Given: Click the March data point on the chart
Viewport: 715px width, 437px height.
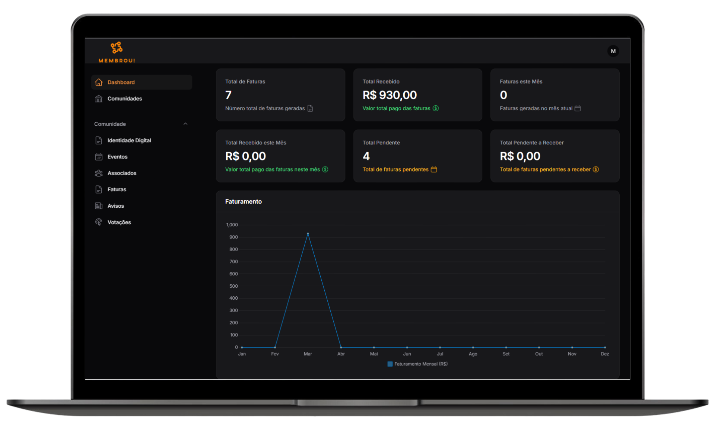Looking at the screenshot, I should (308, 233).
